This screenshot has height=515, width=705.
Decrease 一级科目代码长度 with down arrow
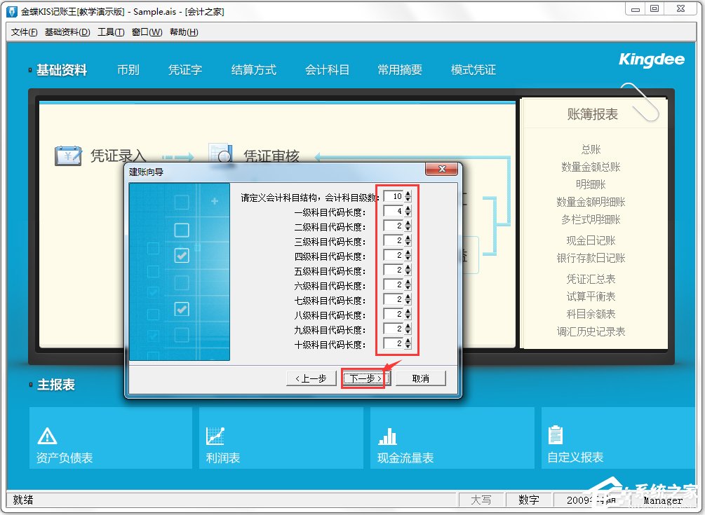(408, 214)
